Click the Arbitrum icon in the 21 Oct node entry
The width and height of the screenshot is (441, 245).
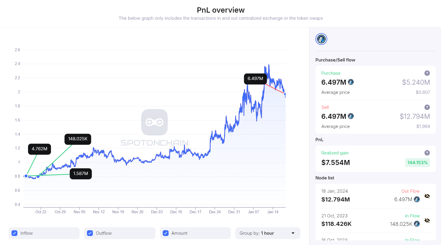click(417, 224)
